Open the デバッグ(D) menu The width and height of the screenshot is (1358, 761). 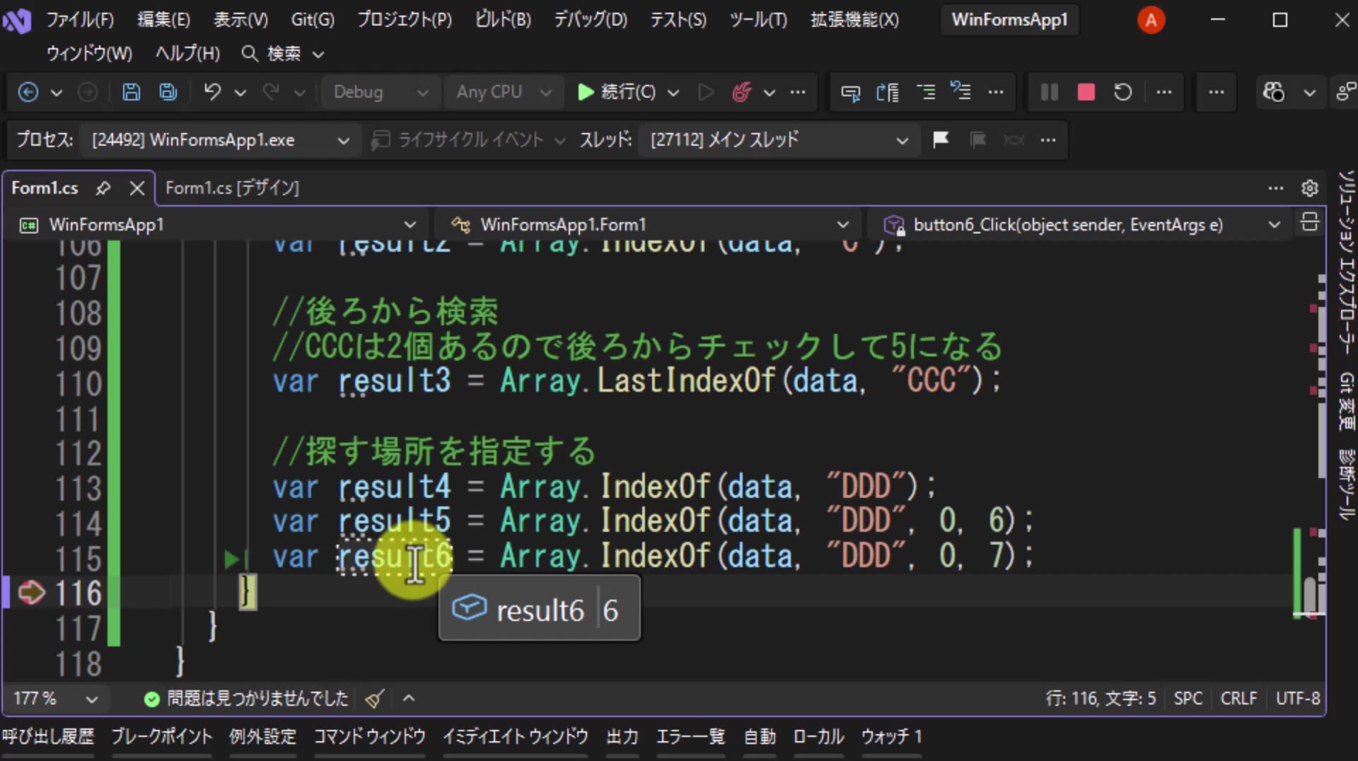pos(591,20)
